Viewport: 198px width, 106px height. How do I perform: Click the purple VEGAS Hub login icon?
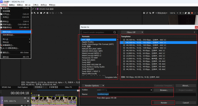coord(38,9)
